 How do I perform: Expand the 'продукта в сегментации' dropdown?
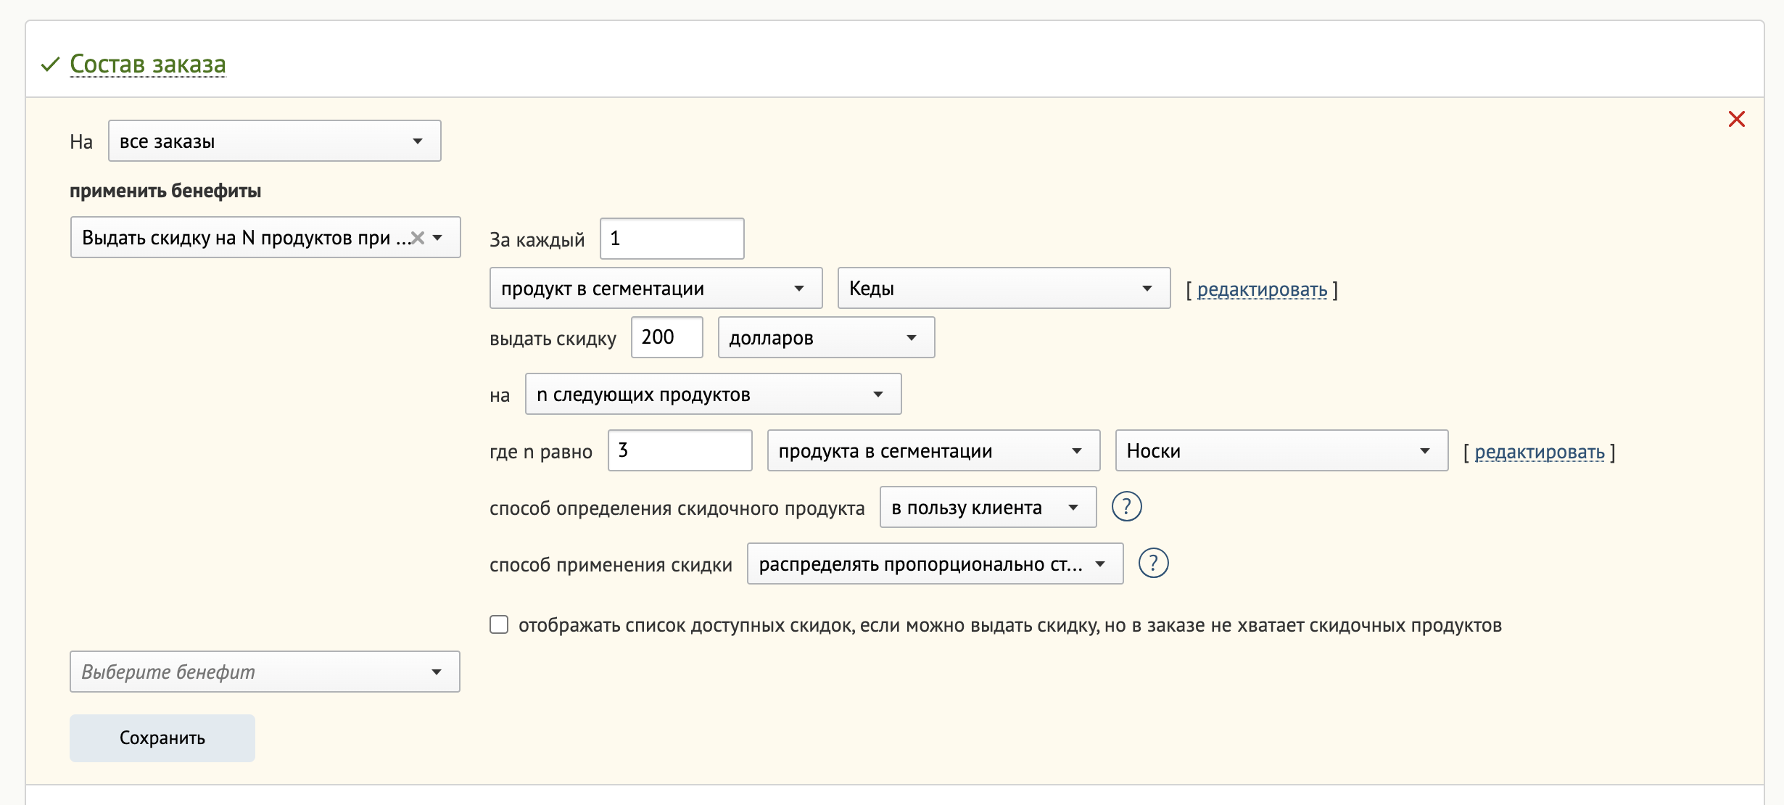coord(933,450)
